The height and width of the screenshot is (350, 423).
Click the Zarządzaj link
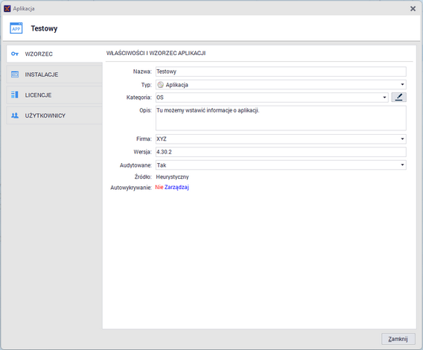[x=176, y=187]
